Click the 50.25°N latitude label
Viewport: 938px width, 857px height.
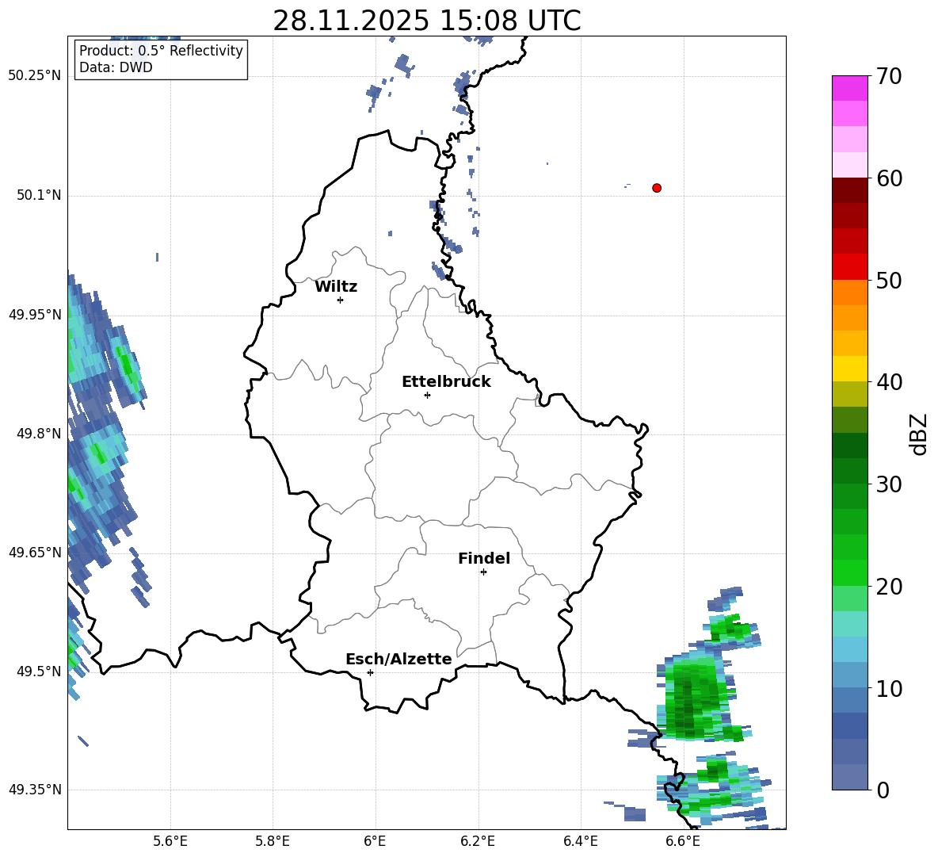(34, 76)
